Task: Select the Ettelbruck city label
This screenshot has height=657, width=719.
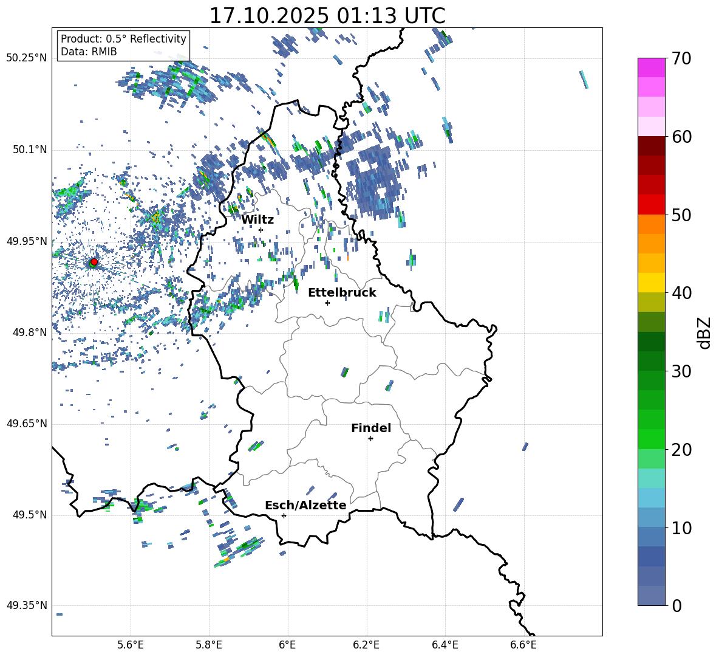Action: (342, 293)
